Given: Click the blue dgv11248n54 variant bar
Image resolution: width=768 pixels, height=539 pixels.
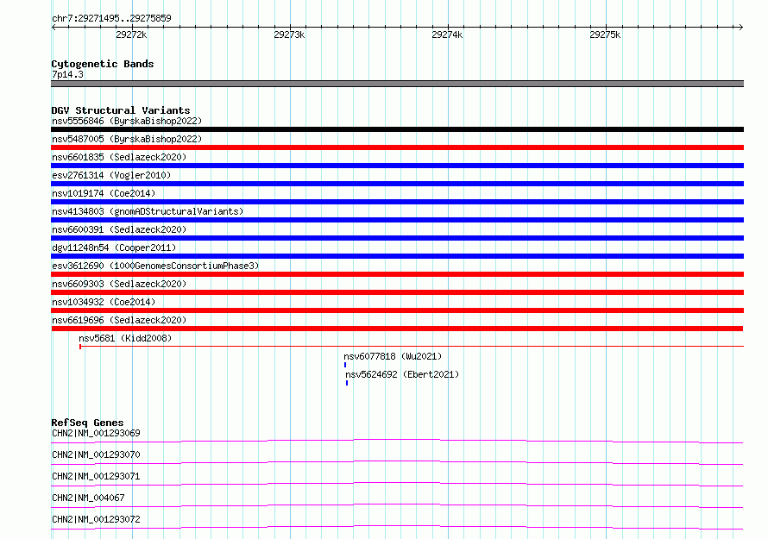Looking at the screenshot, I should tap(397, 256).
